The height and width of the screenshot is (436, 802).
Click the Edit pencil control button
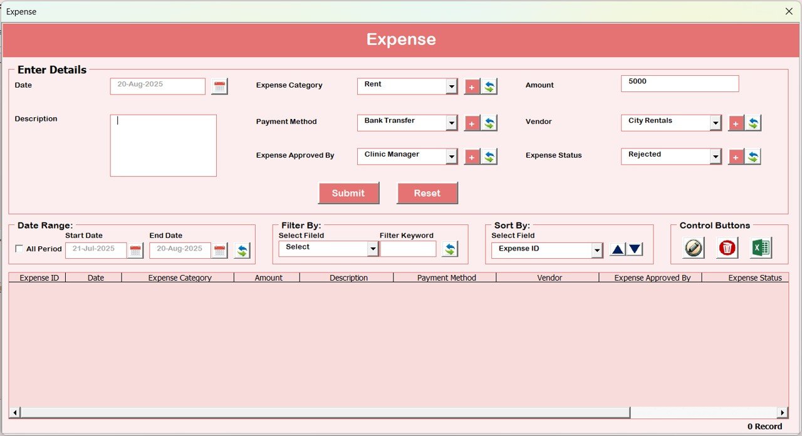(x=694, y=248)
